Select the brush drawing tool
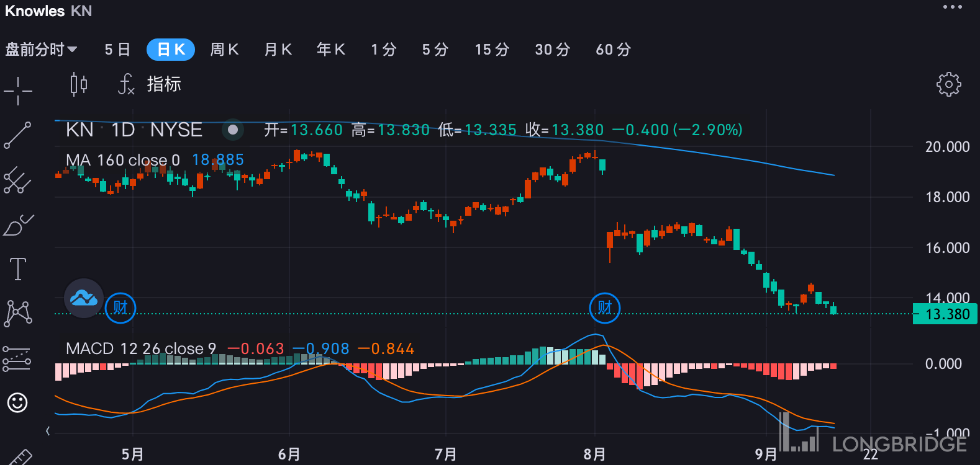This screenshot has height=465, width=980. pyautogui.click(x=18, y=225)
